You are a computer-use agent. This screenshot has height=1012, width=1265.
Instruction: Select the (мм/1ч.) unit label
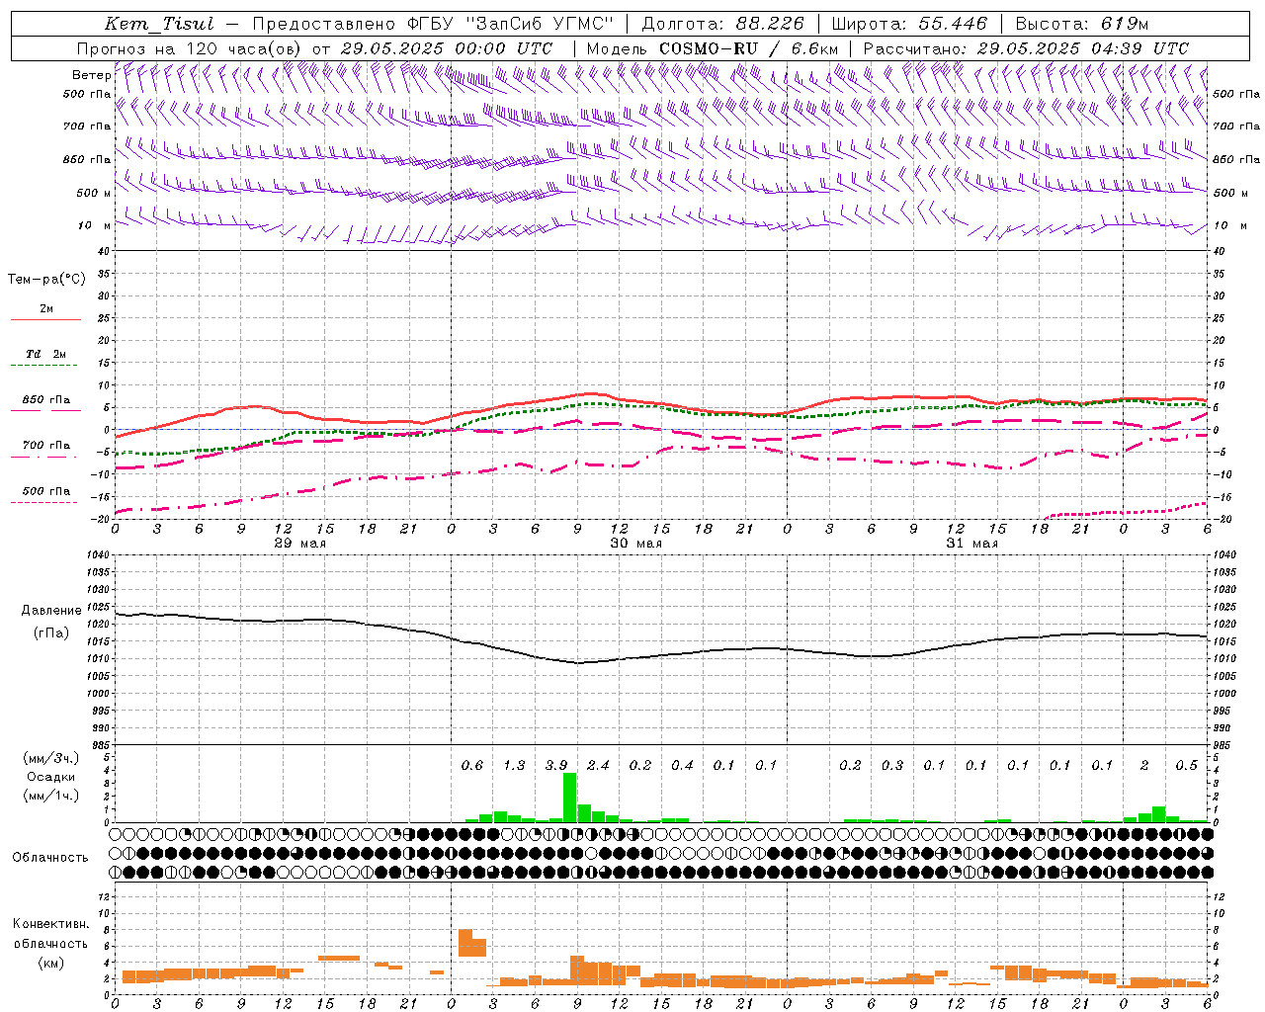(x=51, y=796)
